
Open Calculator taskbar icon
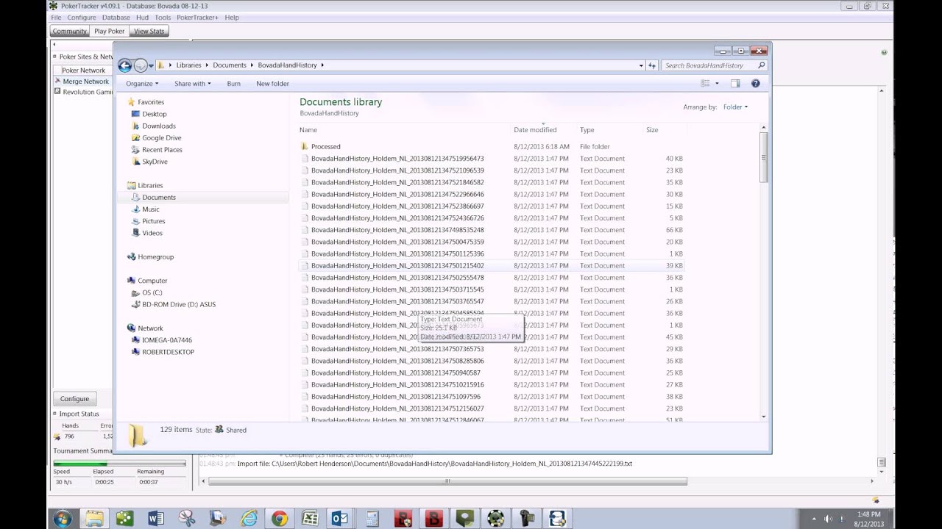pos(372,519)
